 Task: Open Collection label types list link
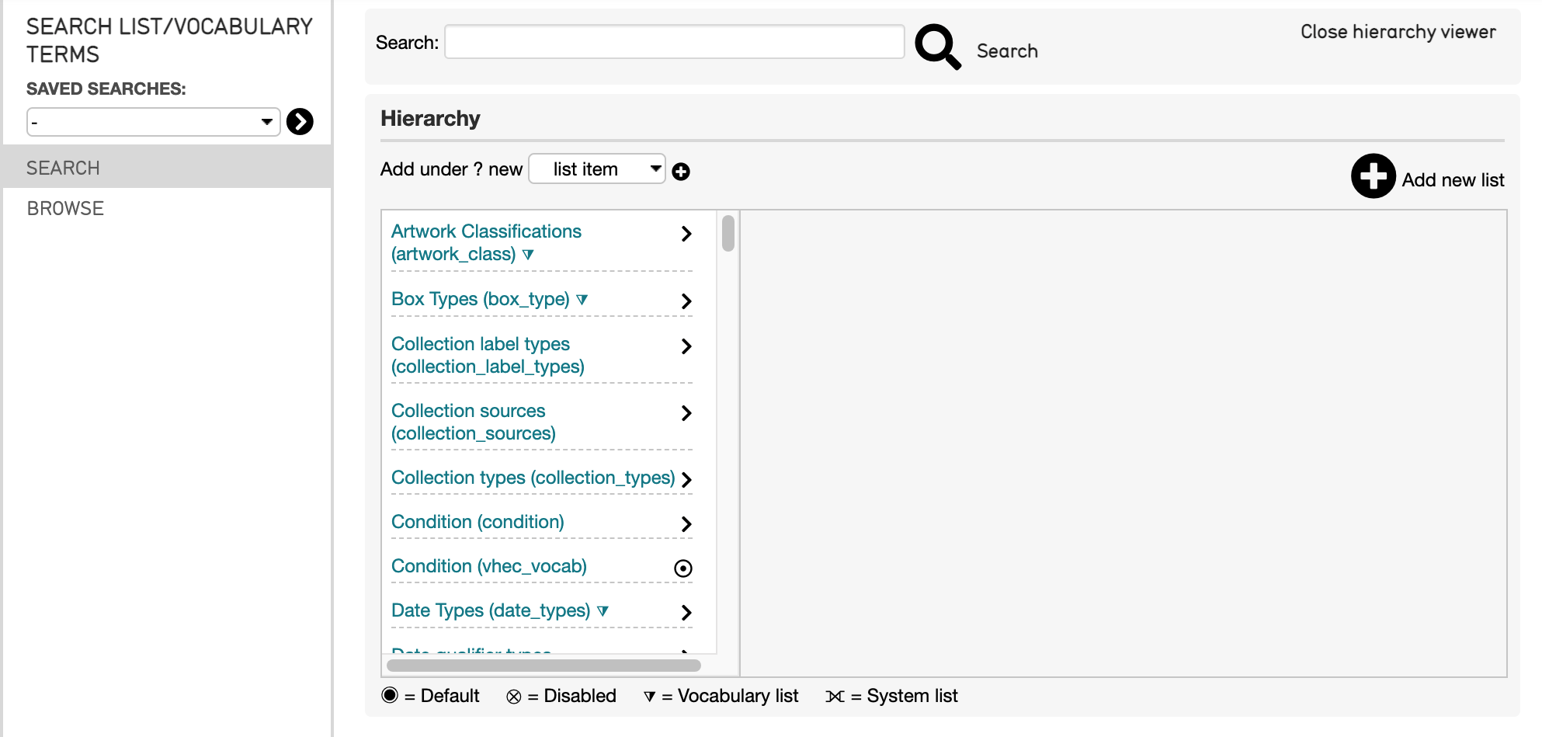(x=487, y=355)
